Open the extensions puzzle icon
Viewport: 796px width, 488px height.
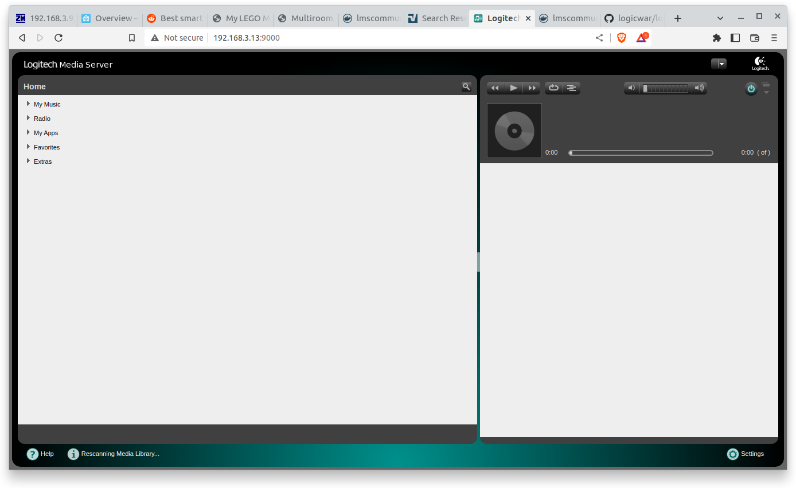[716, 38]
